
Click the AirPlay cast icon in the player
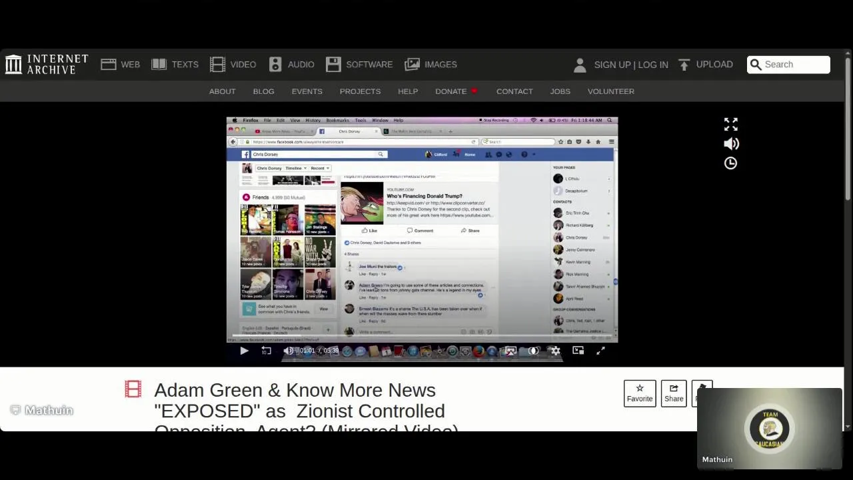coord(510,351)
